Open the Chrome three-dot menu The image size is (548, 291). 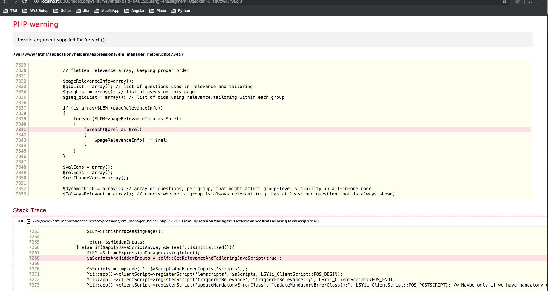tap(541, 1)
